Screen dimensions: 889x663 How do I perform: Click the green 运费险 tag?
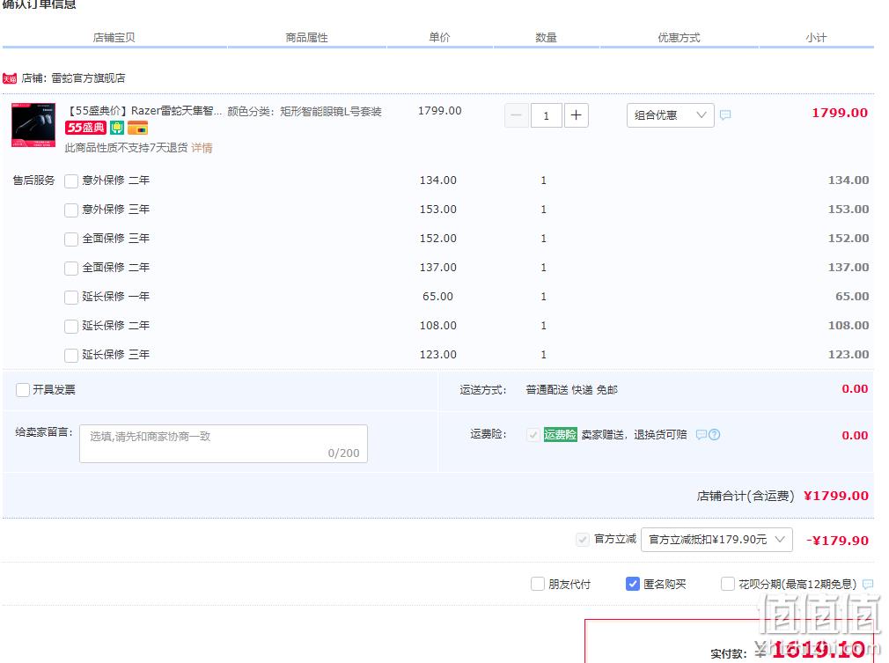(560, 434)
